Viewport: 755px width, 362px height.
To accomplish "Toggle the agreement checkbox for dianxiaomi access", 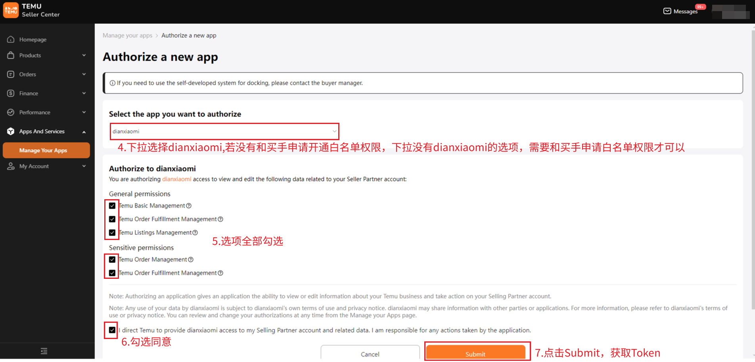I will [x=112, y=330].
